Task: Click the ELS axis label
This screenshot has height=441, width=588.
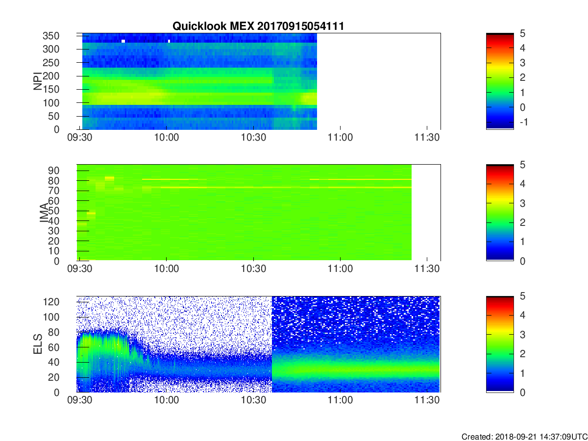Action: point(38,344)
